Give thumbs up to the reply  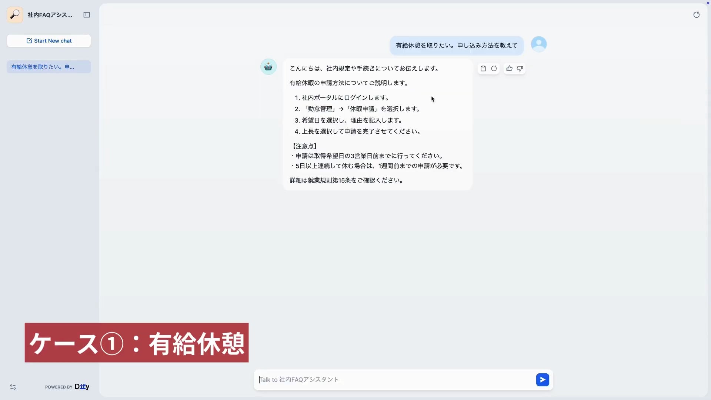coord(510,69)
